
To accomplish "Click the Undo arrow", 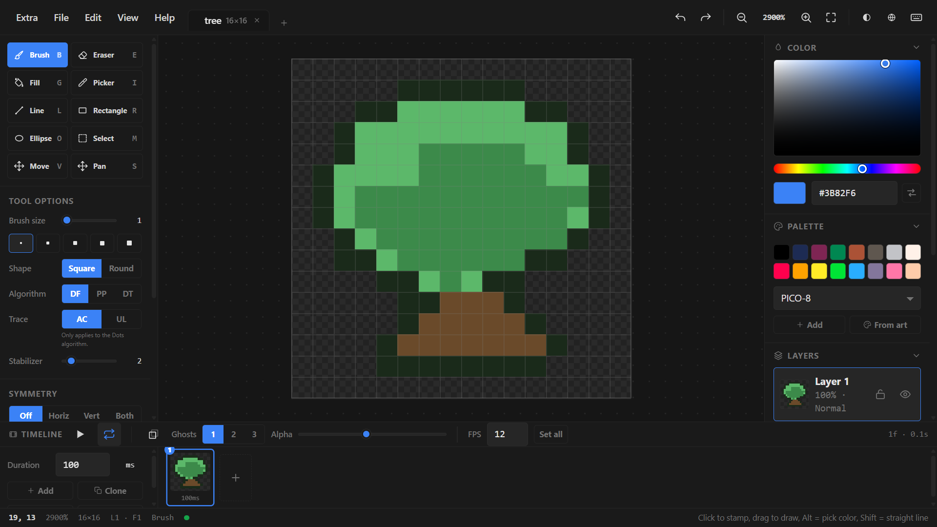I will 680,18.
